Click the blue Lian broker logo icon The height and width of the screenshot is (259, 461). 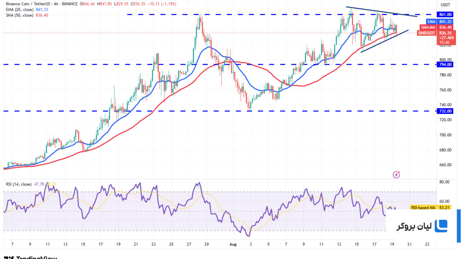pos(441,226)
